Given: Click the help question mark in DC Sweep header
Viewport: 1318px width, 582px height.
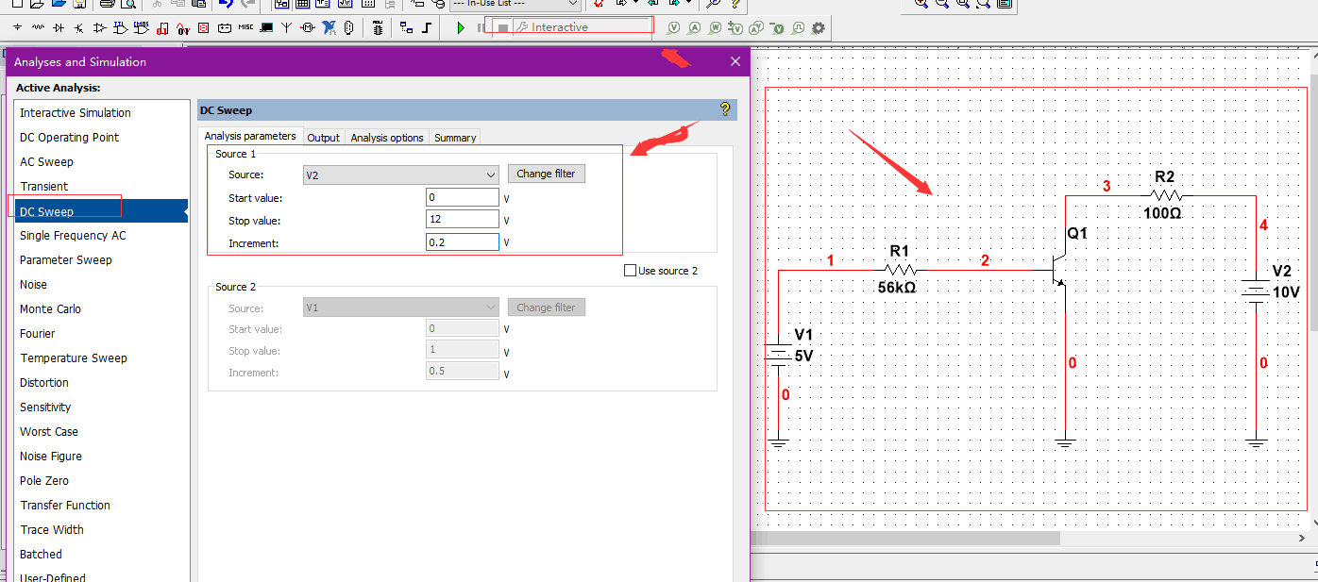Looking at the screenshot, I should [x=725, y=109].
